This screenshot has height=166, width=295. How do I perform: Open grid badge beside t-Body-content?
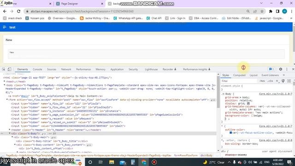pyautogui.click(x=89, y=145)
